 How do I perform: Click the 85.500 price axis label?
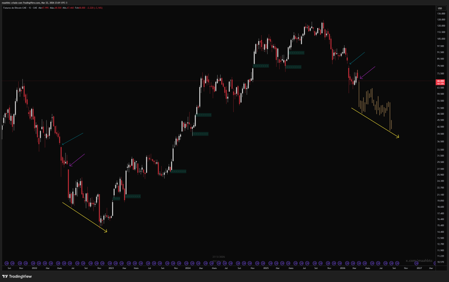pos(440,59)
